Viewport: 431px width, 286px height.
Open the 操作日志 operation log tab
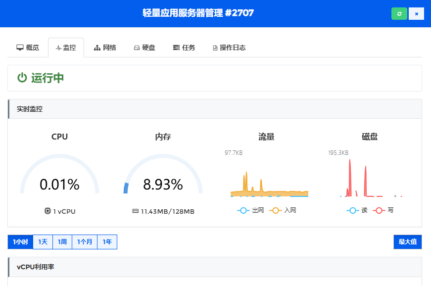click(x=229, y=48)
